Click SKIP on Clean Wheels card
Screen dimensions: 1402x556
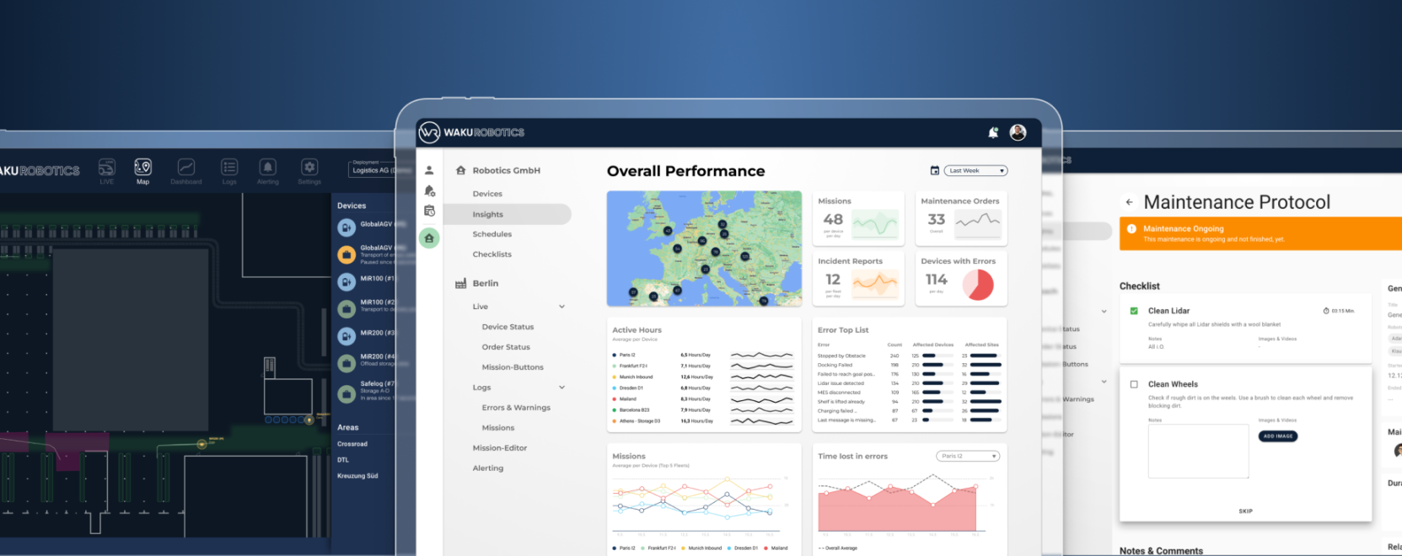[x=1245, y=511]
